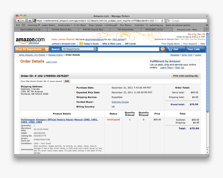Click the site icon beside the URL
Screen dimensions: 223x178
click(34, 21)
